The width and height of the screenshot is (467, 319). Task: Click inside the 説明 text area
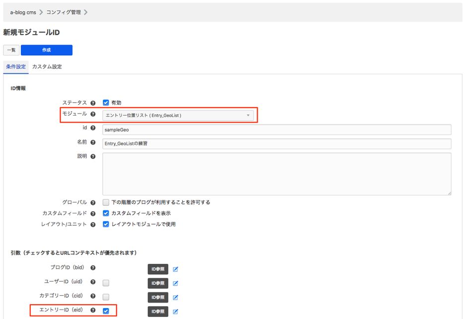276,174
